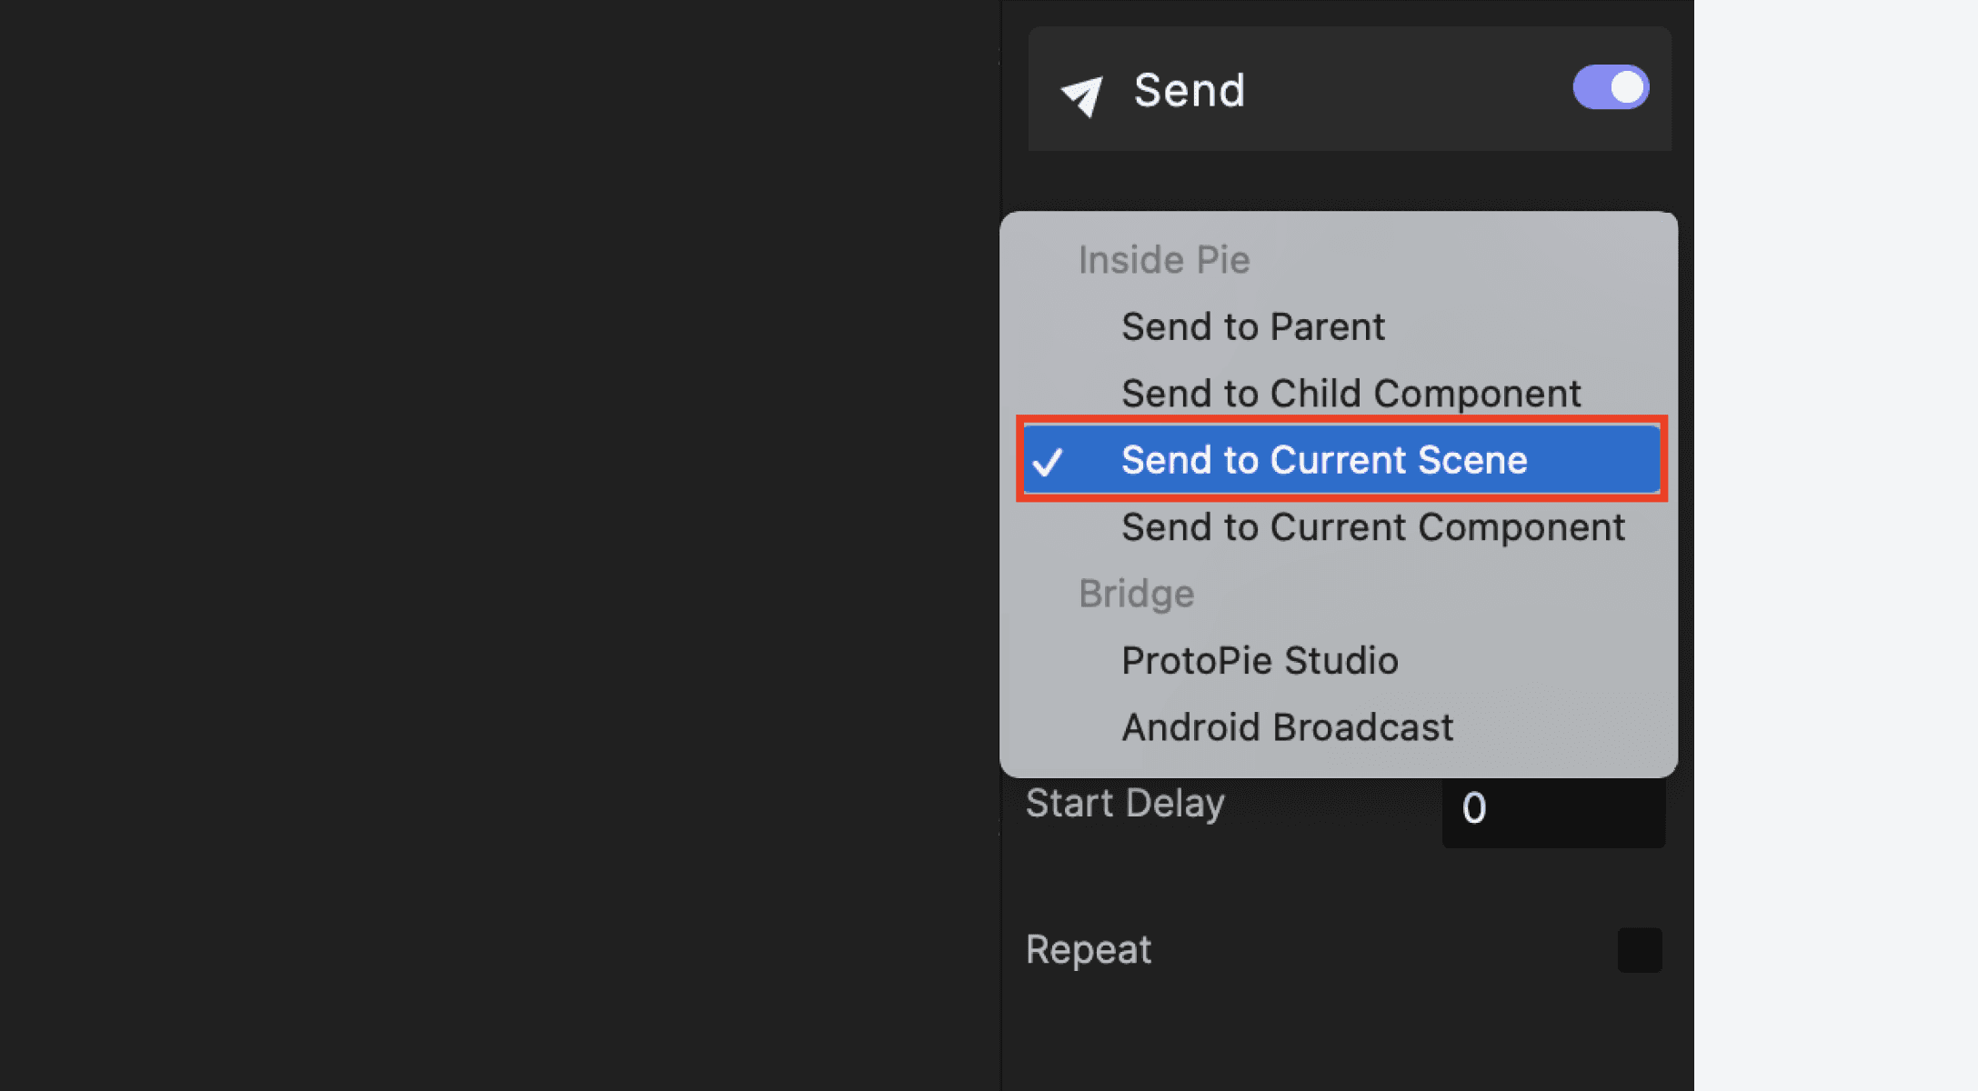Select ProtoPie Studio under Bridge

point(1260,660)
